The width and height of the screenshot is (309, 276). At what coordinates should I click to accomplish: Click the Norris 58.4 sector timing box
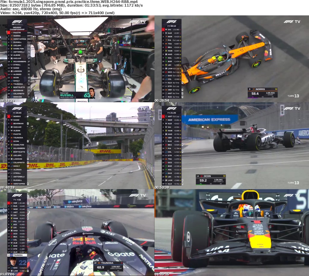tap(263, 93)
